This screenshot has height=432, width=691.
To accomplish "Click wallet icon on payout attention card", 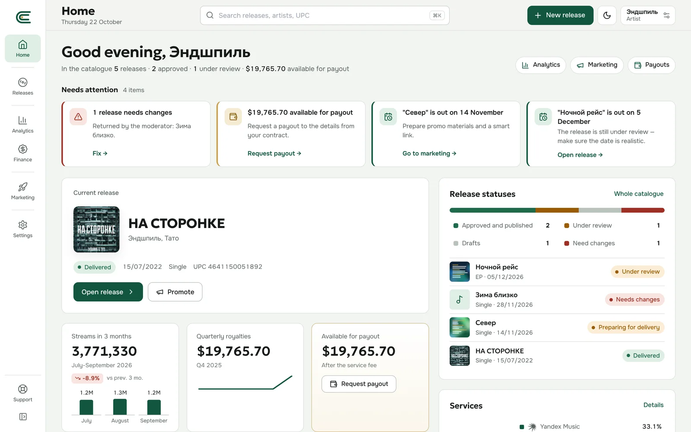I will pyautogui.click(x=233, y=117).
